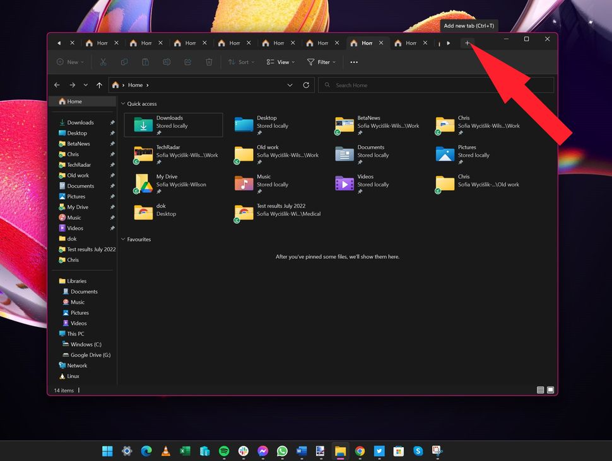Open the View dropdown
Image resolution: width=612 pixels, height=461 pixels.
click(x=280, y=62)
